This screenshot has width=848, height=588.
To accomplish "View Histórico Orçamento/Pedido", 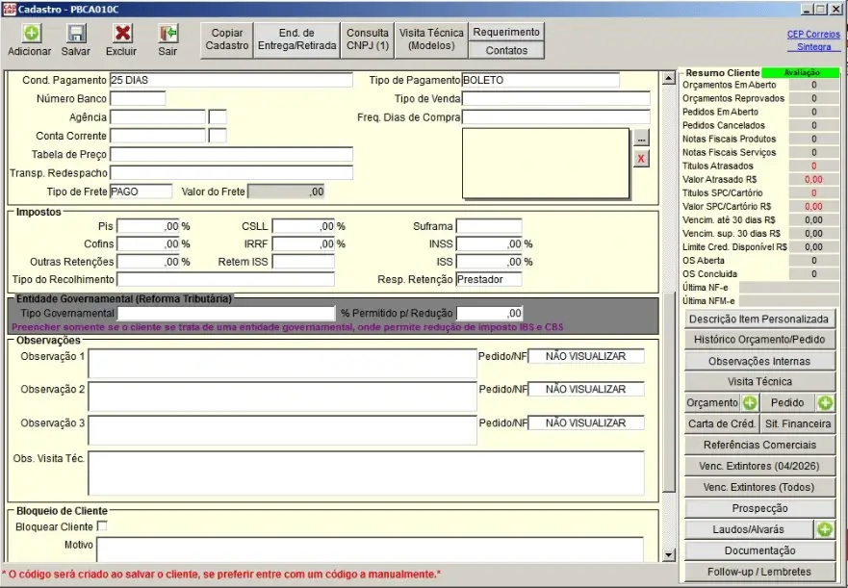I will click(759, 340).
